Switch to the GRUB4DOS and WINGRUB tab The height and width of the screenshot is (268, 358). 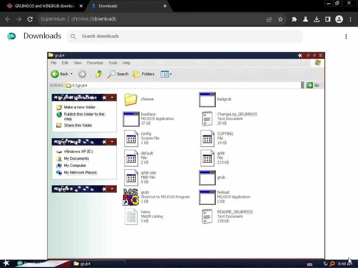[x=44, y=6]
